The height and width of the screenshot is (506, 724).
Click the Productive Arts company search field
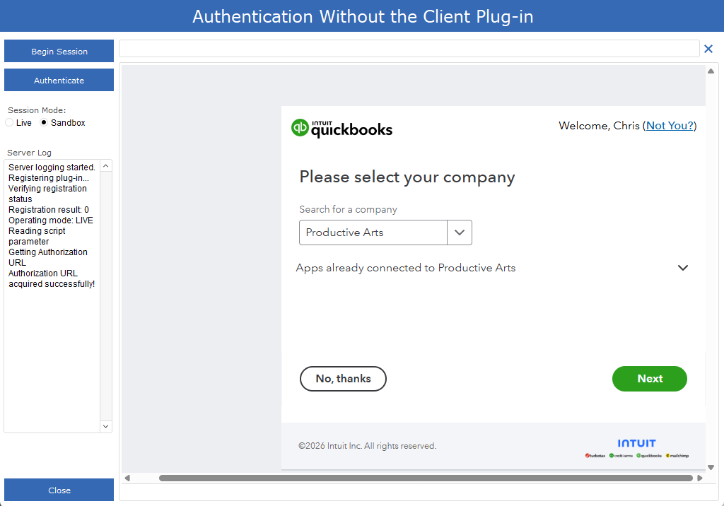[x=373, y=233]
